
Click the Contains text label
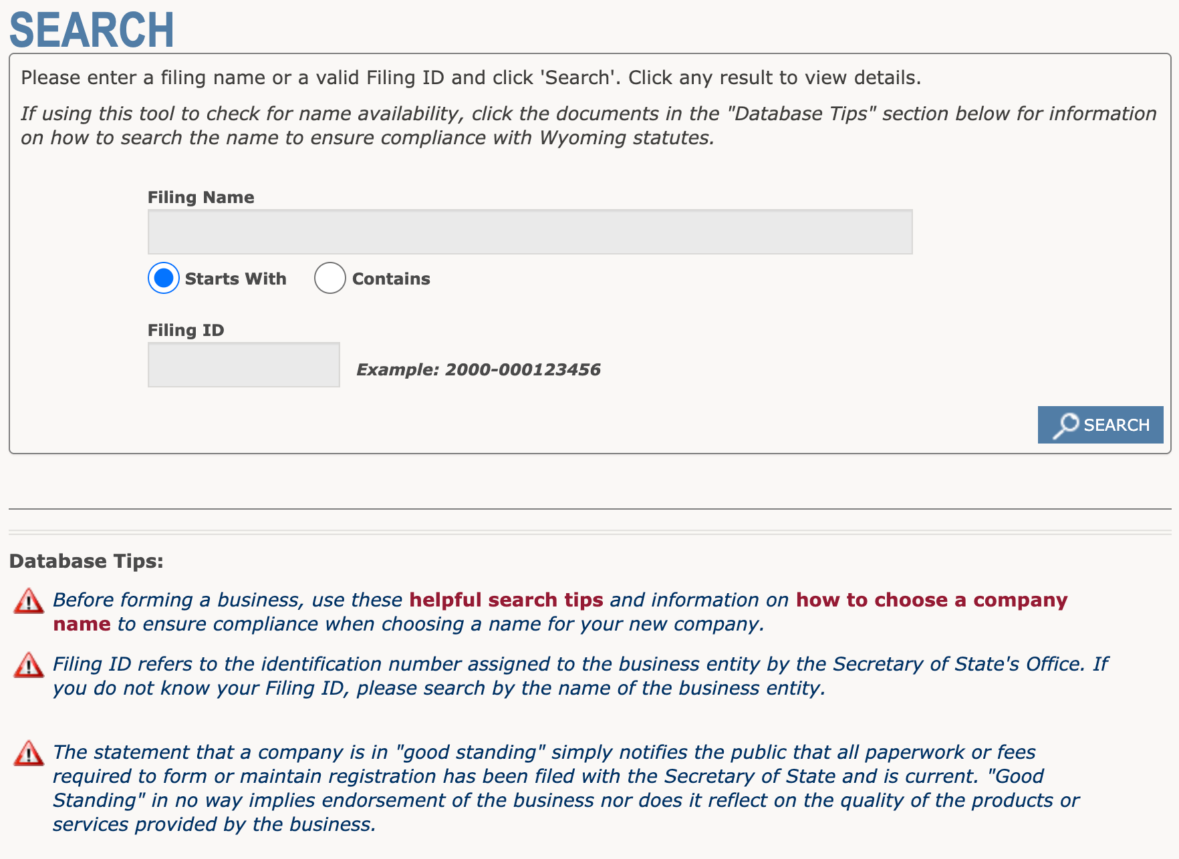391,279
